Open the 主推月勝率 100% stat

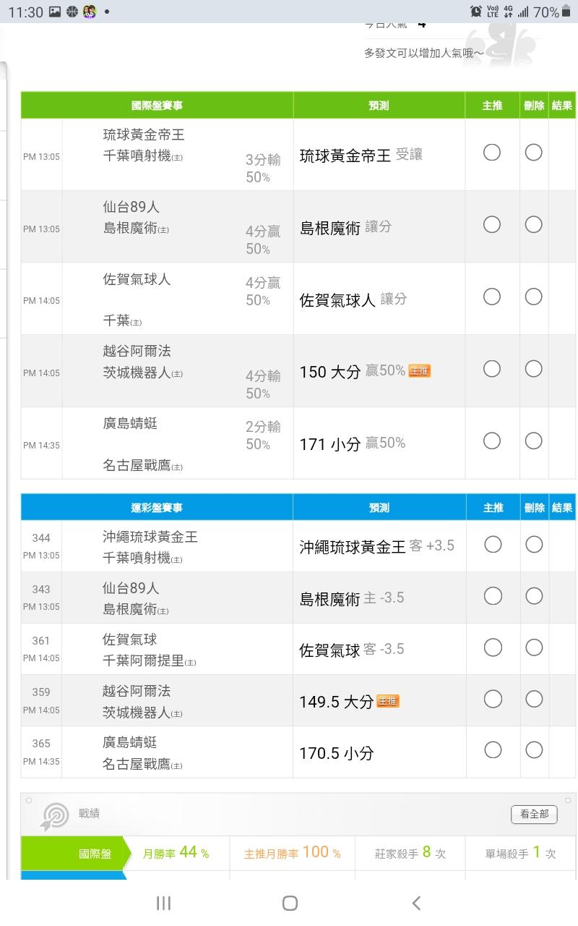pos(293,853)
